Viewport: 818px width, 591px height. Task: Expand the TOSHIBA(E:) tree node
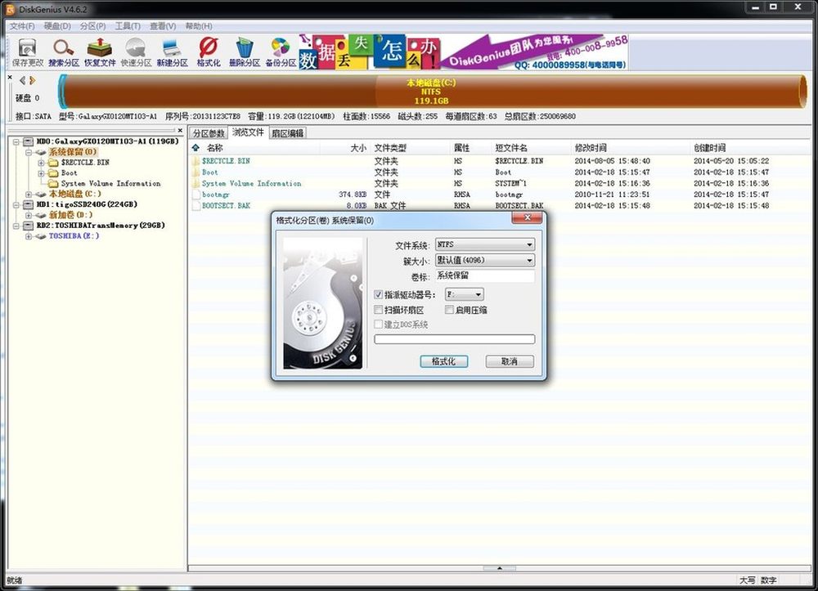click(29, 236)
